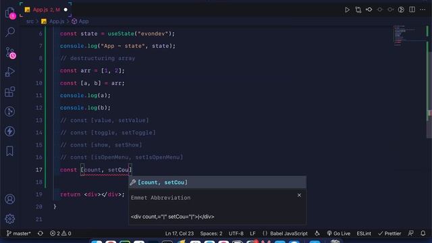Open the Manage gear icon
Viewport: 432px width, 243px height.
click(10, 219)
